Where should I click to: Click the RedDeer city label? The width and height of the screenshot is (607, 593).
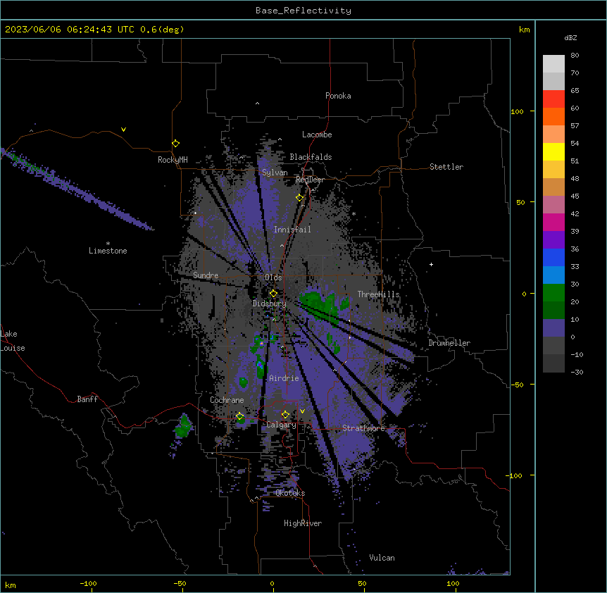click(x=310, y=180)
